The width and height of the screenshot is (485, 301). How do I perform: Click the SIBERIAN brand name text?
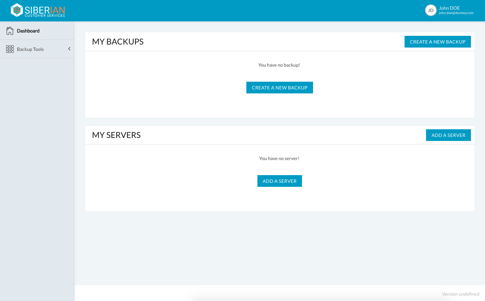45,10
